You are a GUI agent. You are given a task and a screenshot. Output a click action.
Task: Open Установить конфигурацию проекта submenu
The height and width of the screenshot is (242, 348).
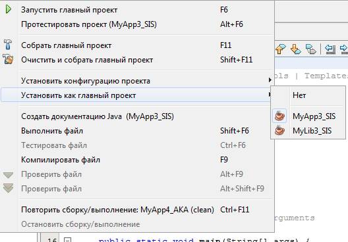click(x=137, y=81)
